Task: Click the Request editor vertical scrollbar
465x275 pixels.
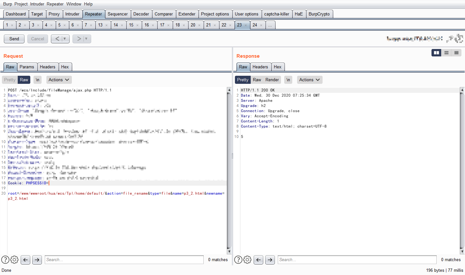Action: click(x=229, y=171)
